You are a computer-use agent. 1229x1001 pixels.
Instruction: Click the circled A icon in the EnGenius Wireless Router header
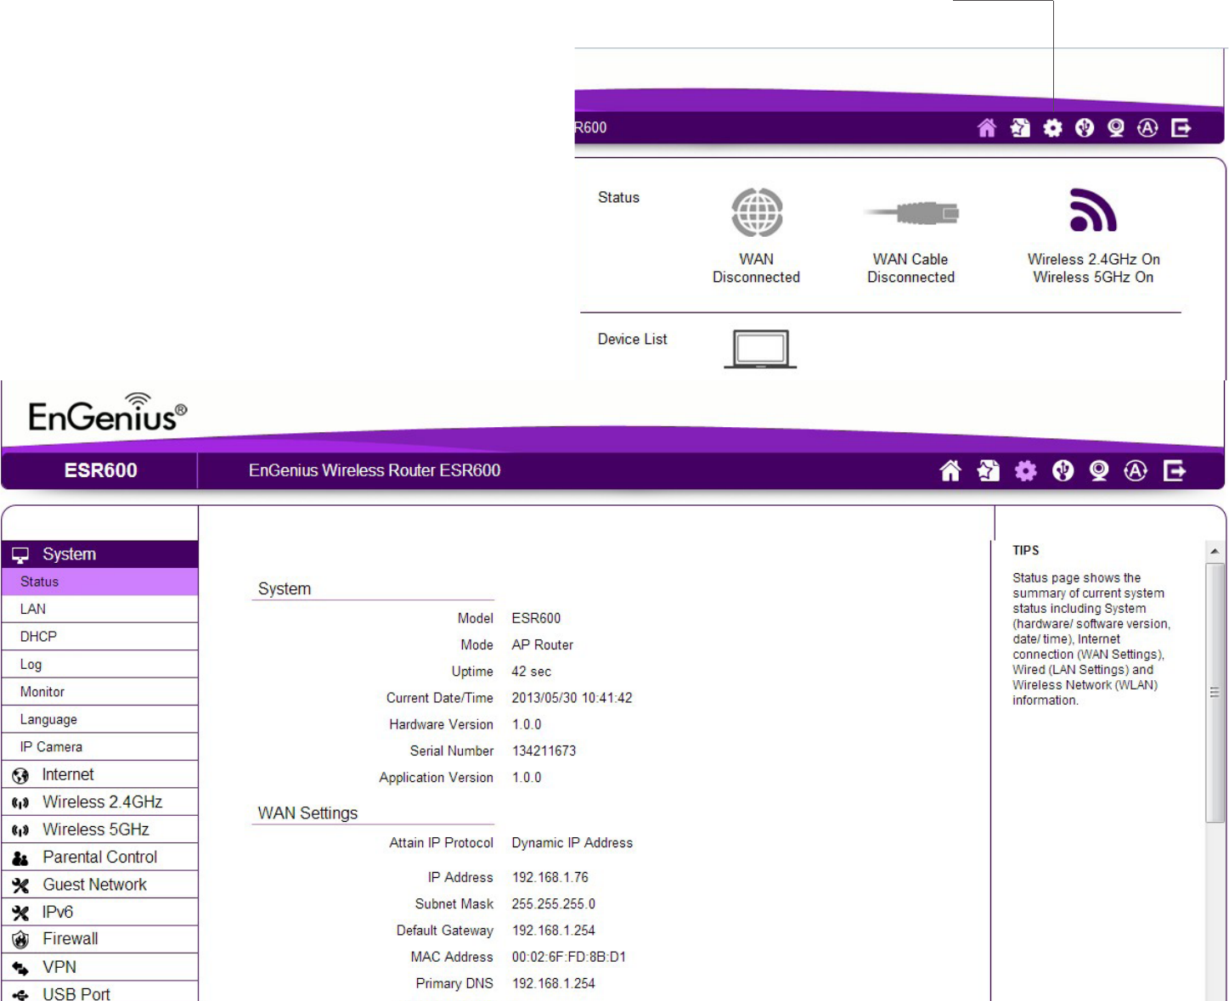point(1136,470)
